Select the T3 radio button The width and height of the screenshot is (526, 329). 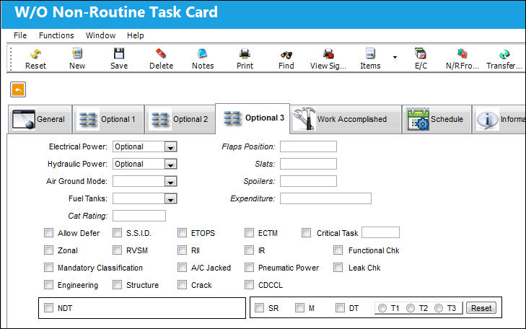pos(439,308)
